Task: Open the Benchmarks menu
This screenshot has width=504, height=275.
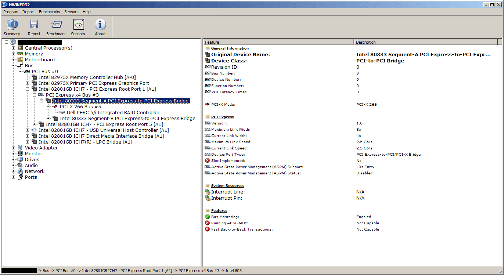Action: [x=50, y=12]
